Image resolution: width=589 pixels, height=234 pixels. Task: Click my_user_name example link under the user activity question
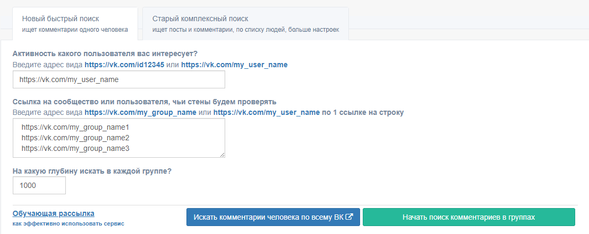pos(234,65)
